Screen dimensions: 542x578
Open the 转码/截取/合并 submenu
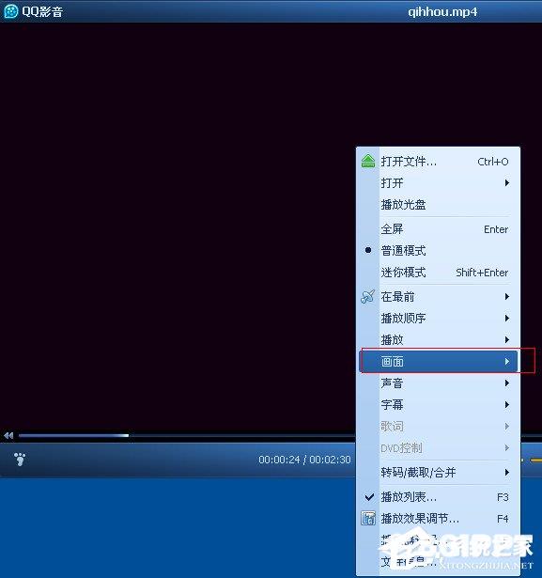[x=438, y=472]
